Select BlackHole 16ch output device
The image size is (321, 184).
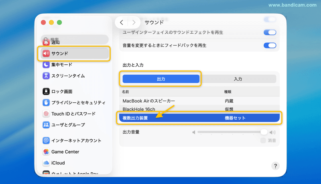coord(199,109)
